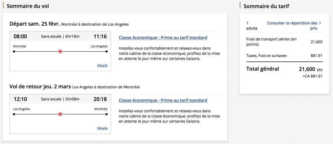Click the Los Angeles origin dot on return route
Screen dimensions: 333x144
coord(14,114)
